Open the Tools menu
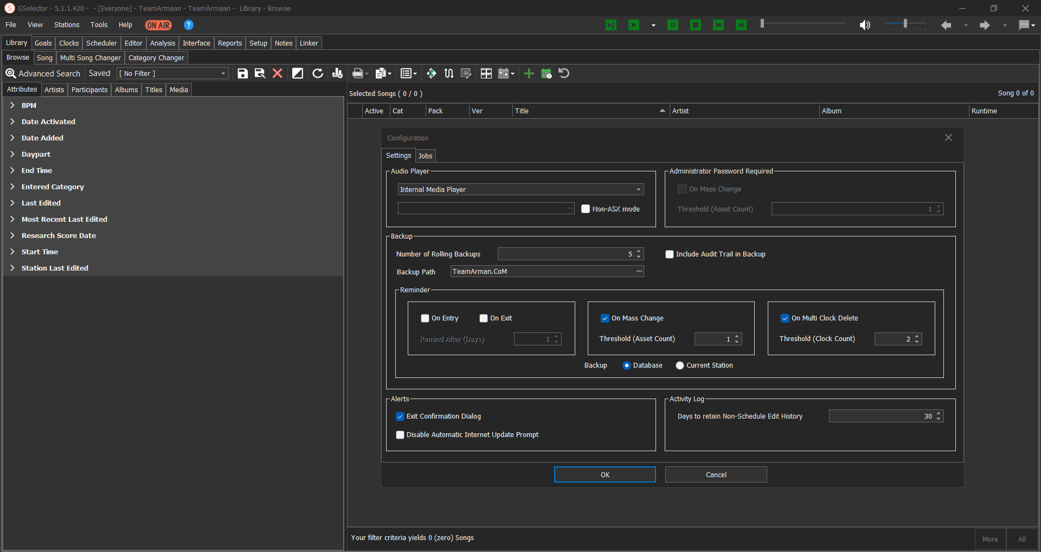The height and width of the screenshot is (552, 1041). 99,25
